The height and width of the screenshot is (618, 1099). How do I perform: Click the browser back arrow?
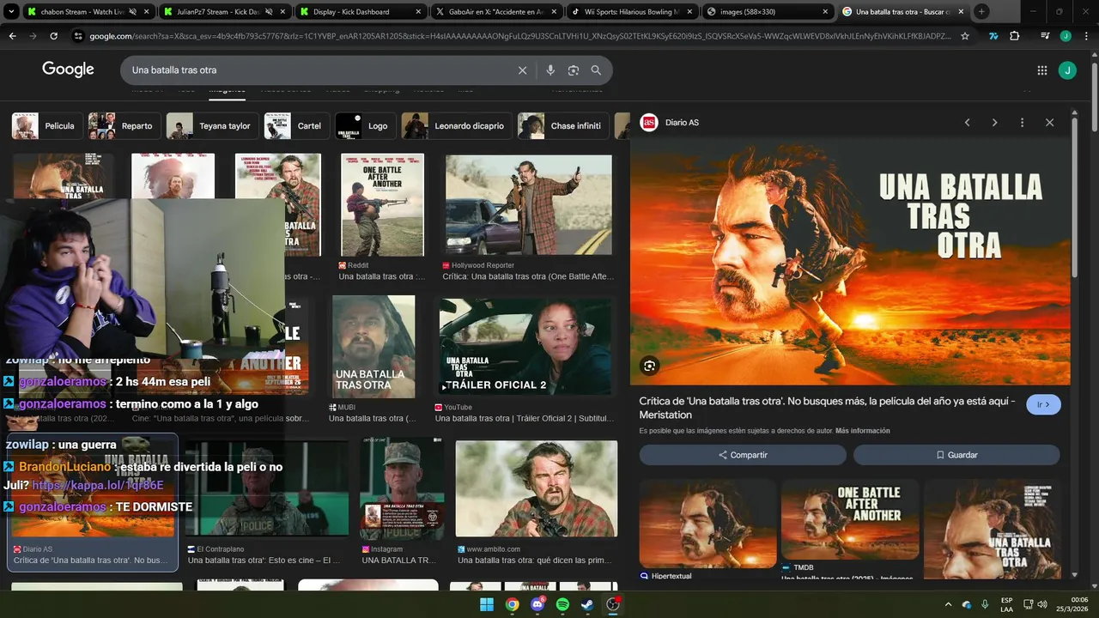click(x=12, y=36)
